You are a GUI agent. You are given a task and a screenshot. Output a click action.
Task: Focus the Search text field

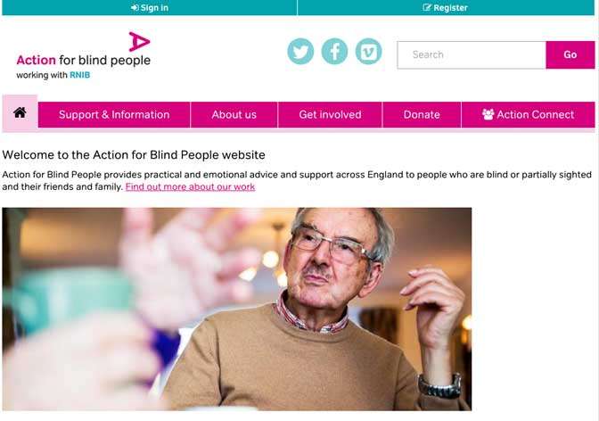472,55
